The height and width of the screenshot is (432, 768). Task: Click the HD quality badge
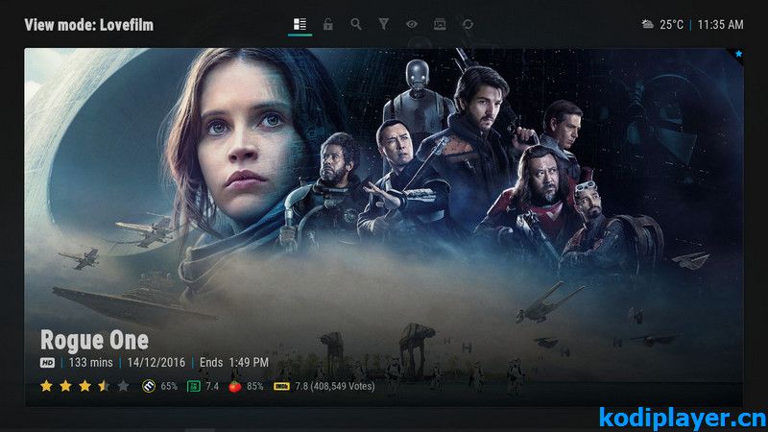(x=47, y=363)
